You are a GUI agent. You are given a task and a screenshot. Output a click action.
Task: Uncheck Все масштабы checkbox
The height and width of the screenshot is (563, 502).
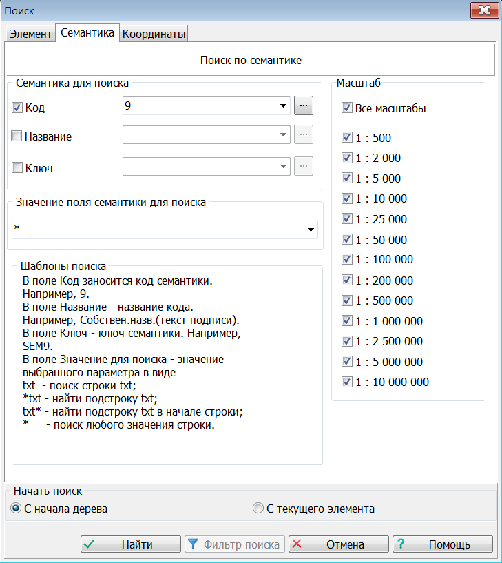[x=347, y=108]
